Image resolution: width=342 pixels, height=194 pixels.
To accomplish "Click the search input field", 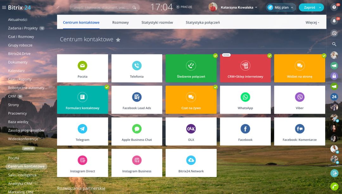I will [x=104, y=7].
